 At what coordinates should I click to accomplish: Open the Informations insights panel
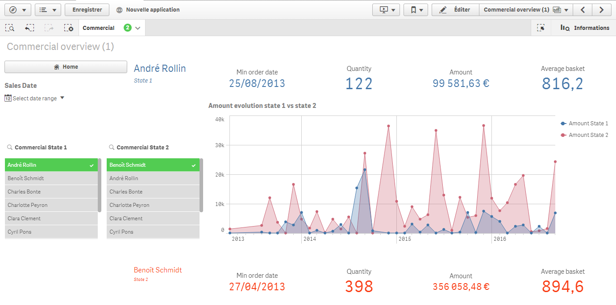click(x=585, y=28)
